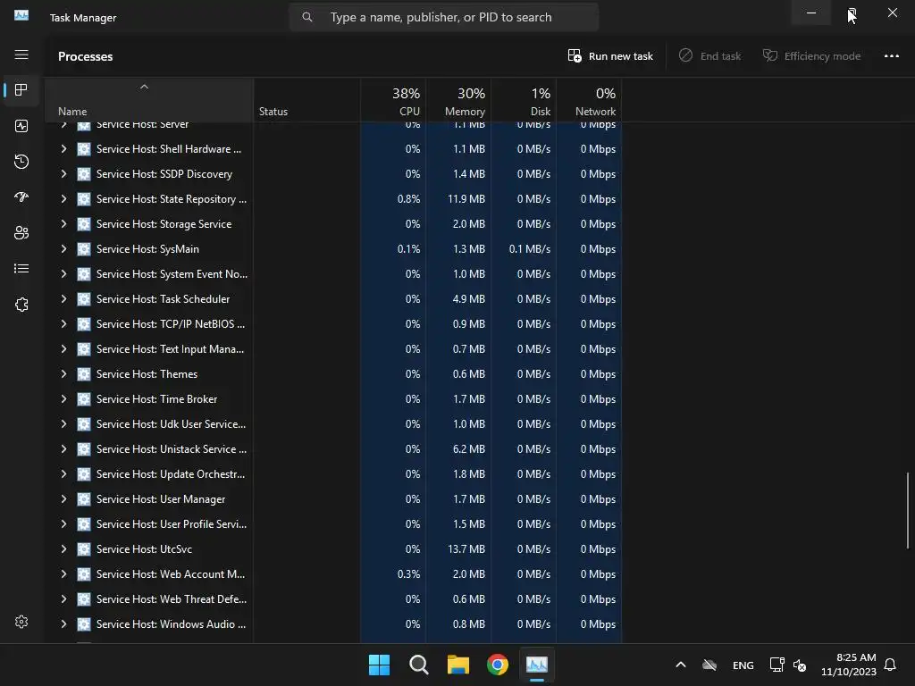
Task: Sort processes by Memory column
Action: (458, 100)
